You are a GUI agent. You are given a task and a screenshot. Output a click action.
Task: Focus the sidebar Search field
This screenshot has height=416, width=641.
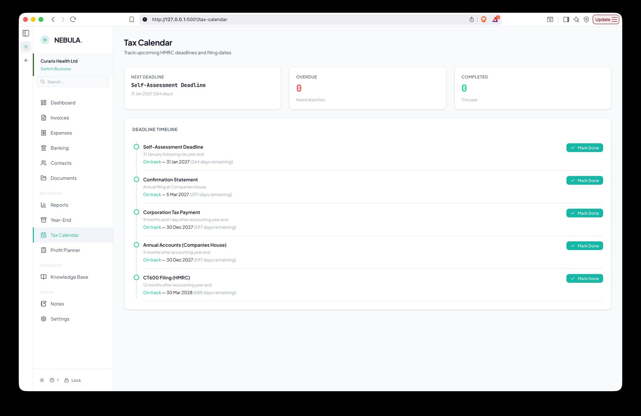point(73,82)
